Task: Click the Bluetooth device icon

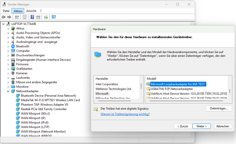Action: 13,46
